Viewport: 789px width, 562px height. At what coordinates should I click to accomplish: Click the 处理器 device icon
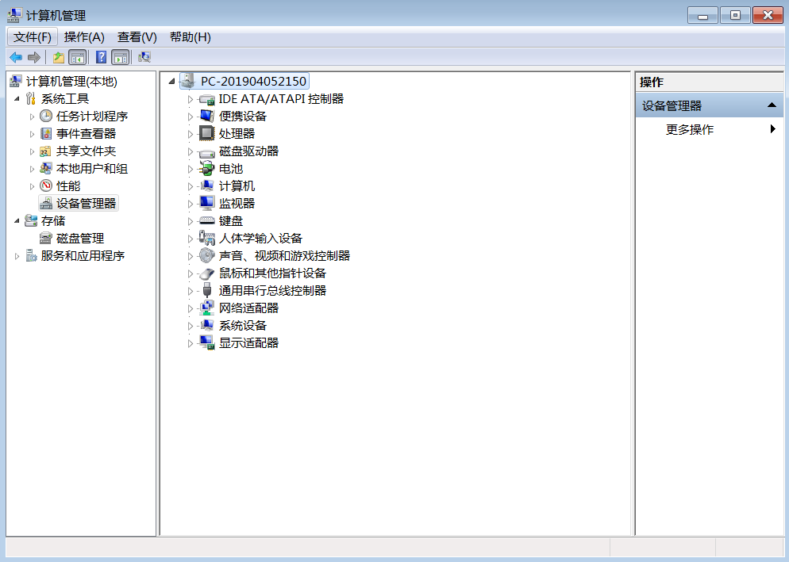(206, 134)
